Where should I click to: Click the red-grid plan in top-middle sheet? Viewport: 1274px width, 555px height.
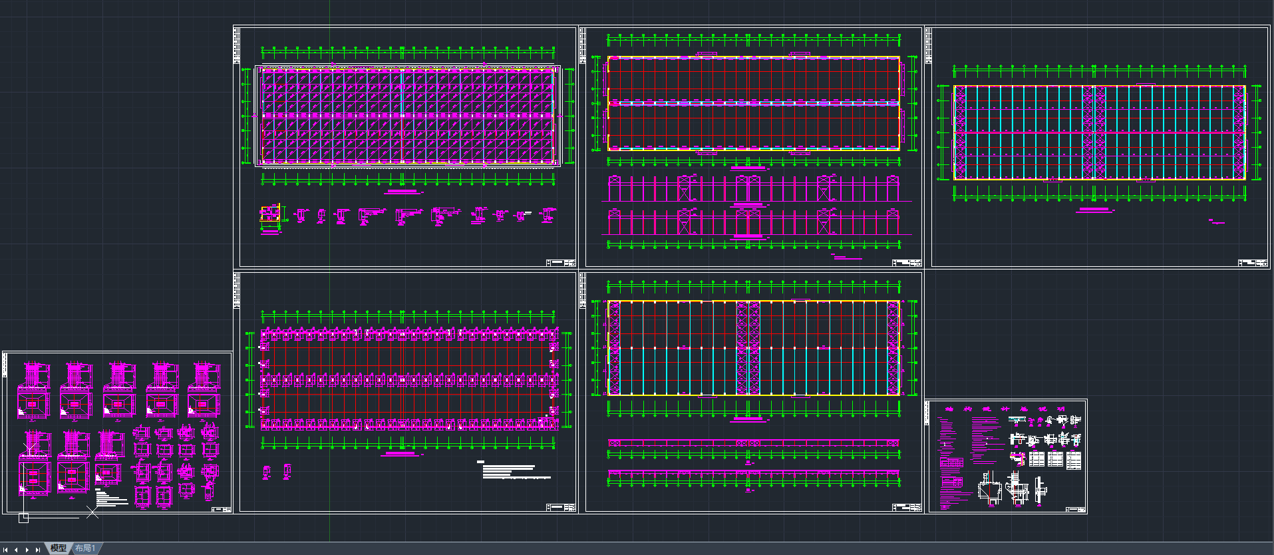pyautogui.click(x=753, y=103)
